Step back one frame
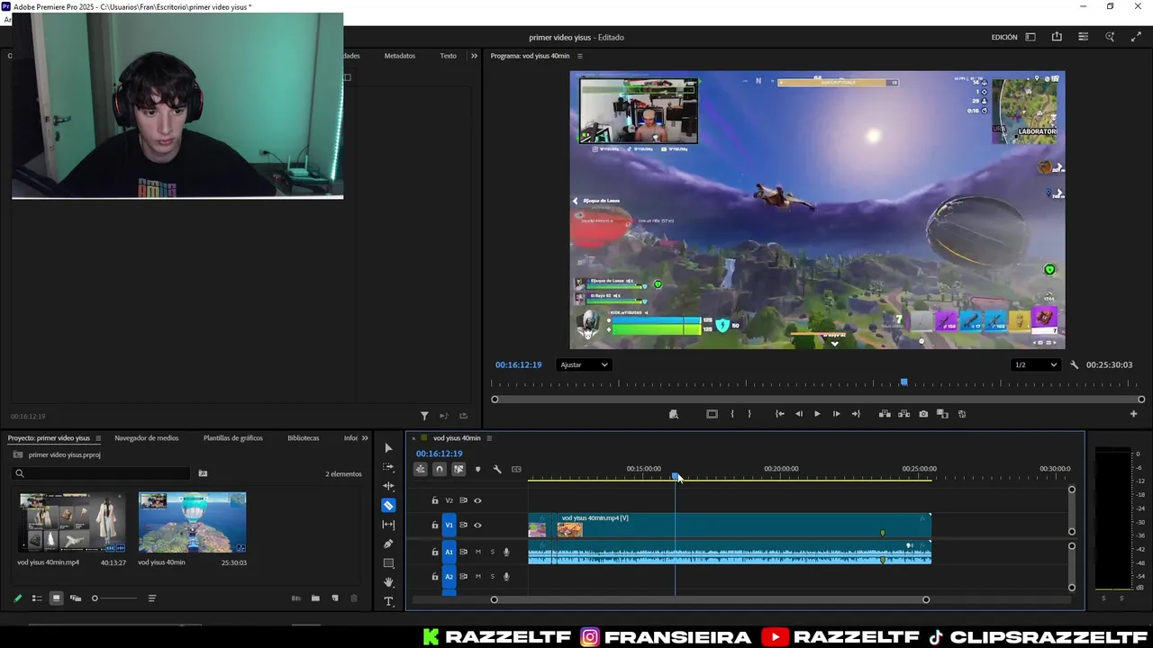This screenshot has width=1153, height=648. click(x=798, y=414)
